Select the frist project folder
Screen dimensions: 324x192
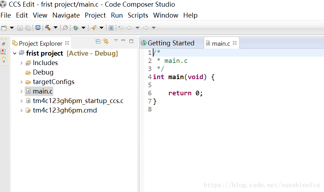tap(44, 53)
